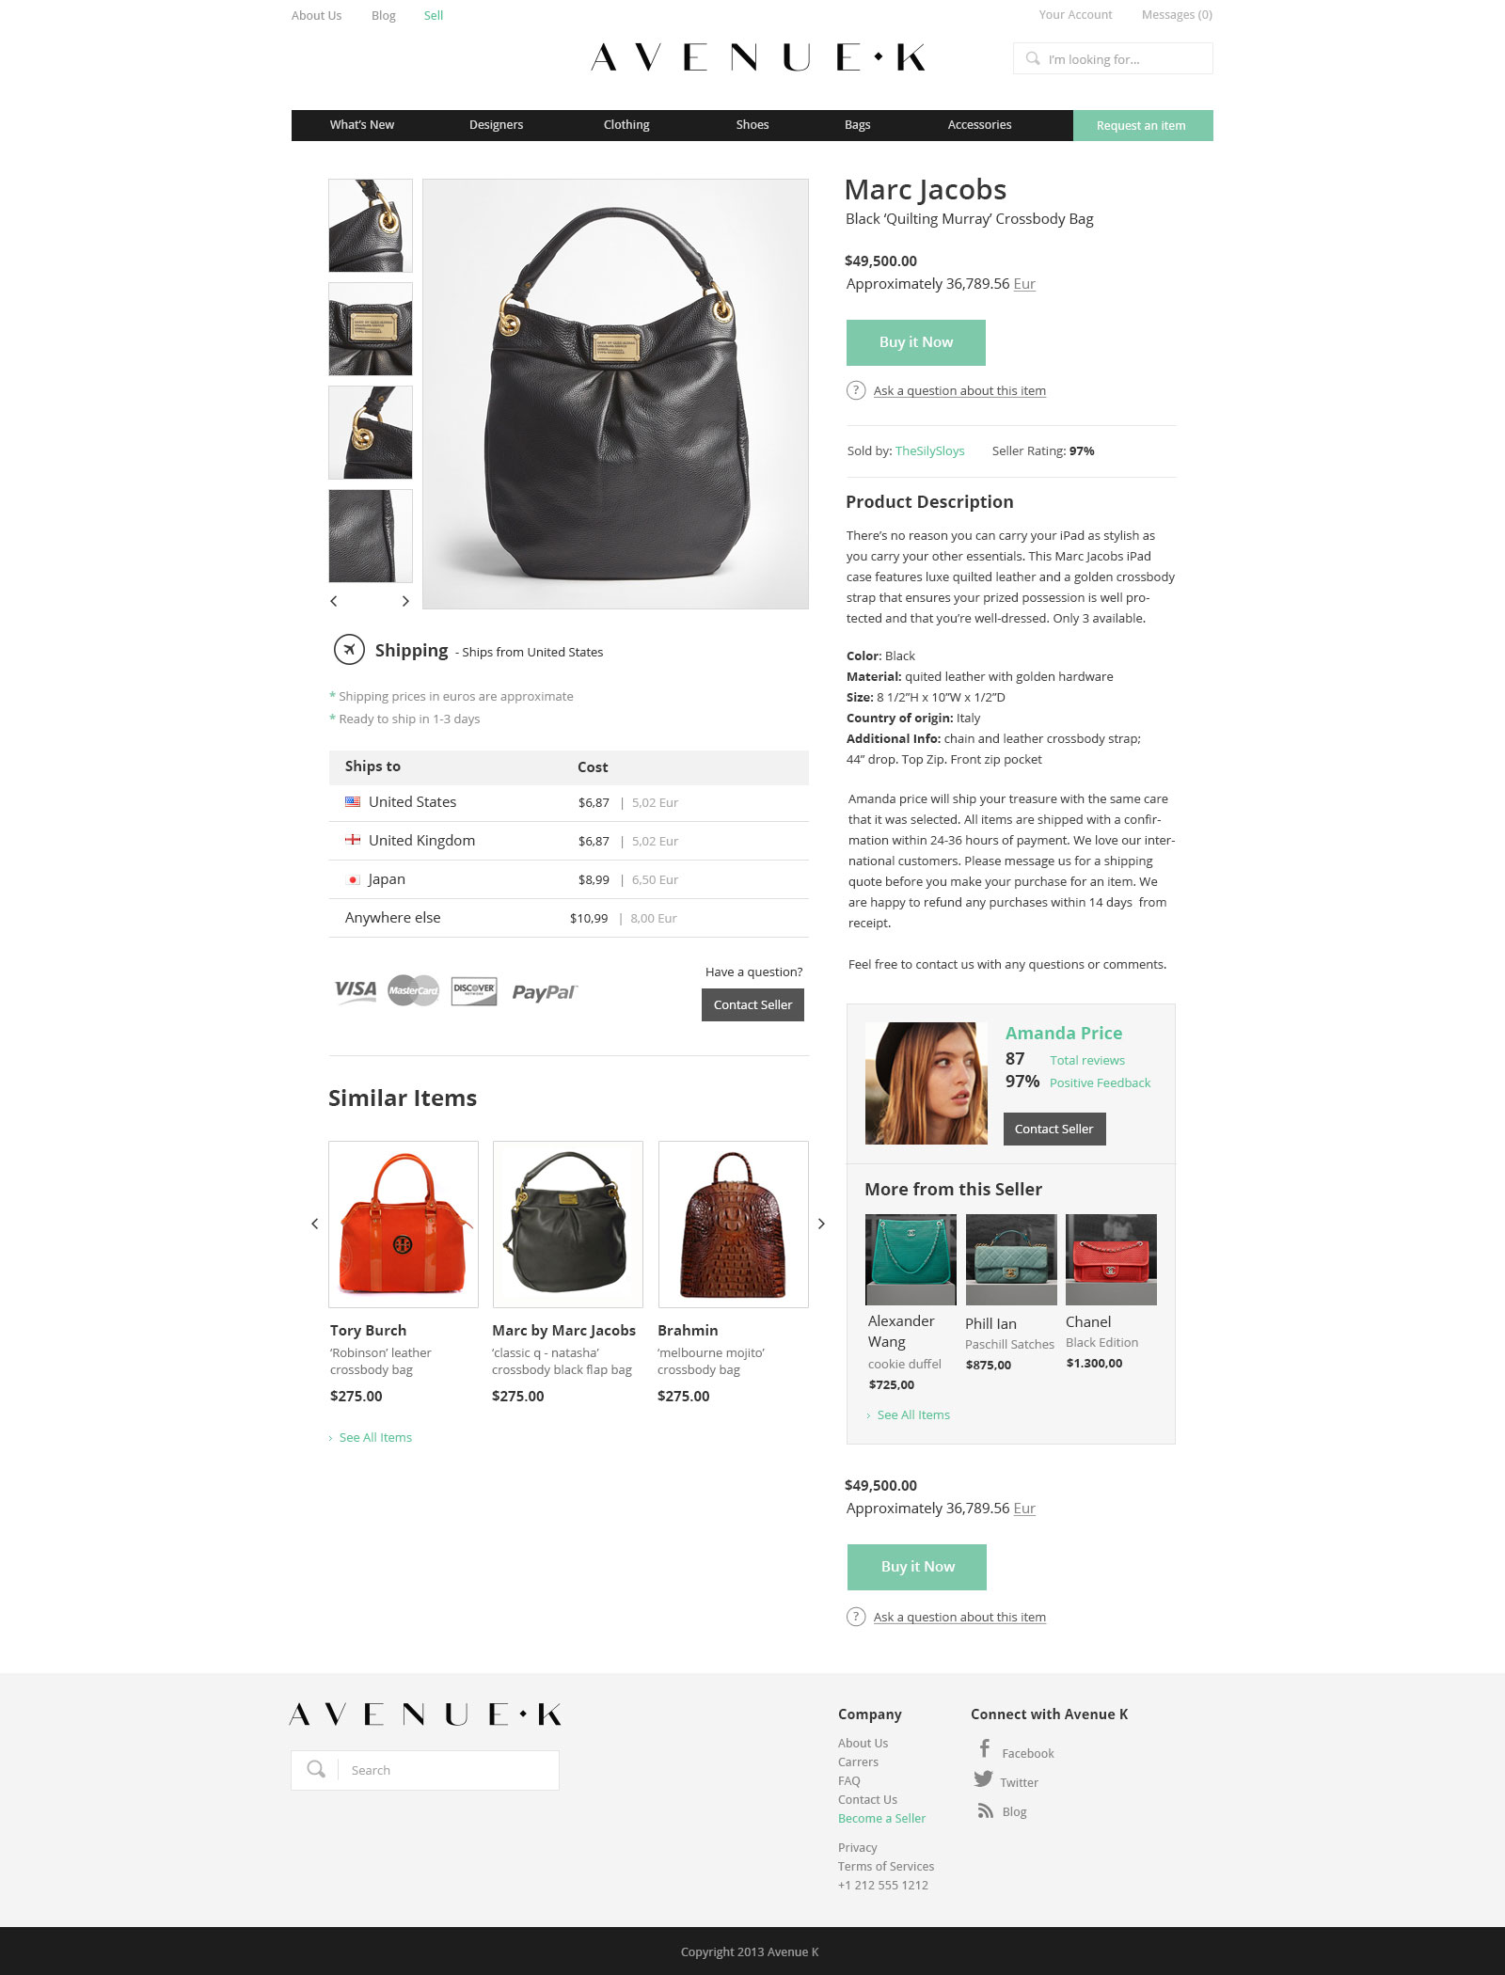Click the header search magnifier icon

1033,58
